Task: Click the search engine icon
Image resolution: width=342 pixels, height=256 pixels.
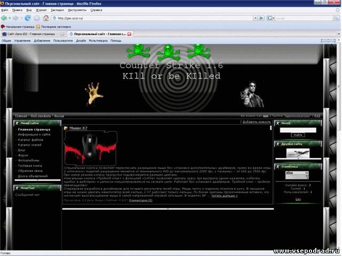Action: [x=269, y=18]
